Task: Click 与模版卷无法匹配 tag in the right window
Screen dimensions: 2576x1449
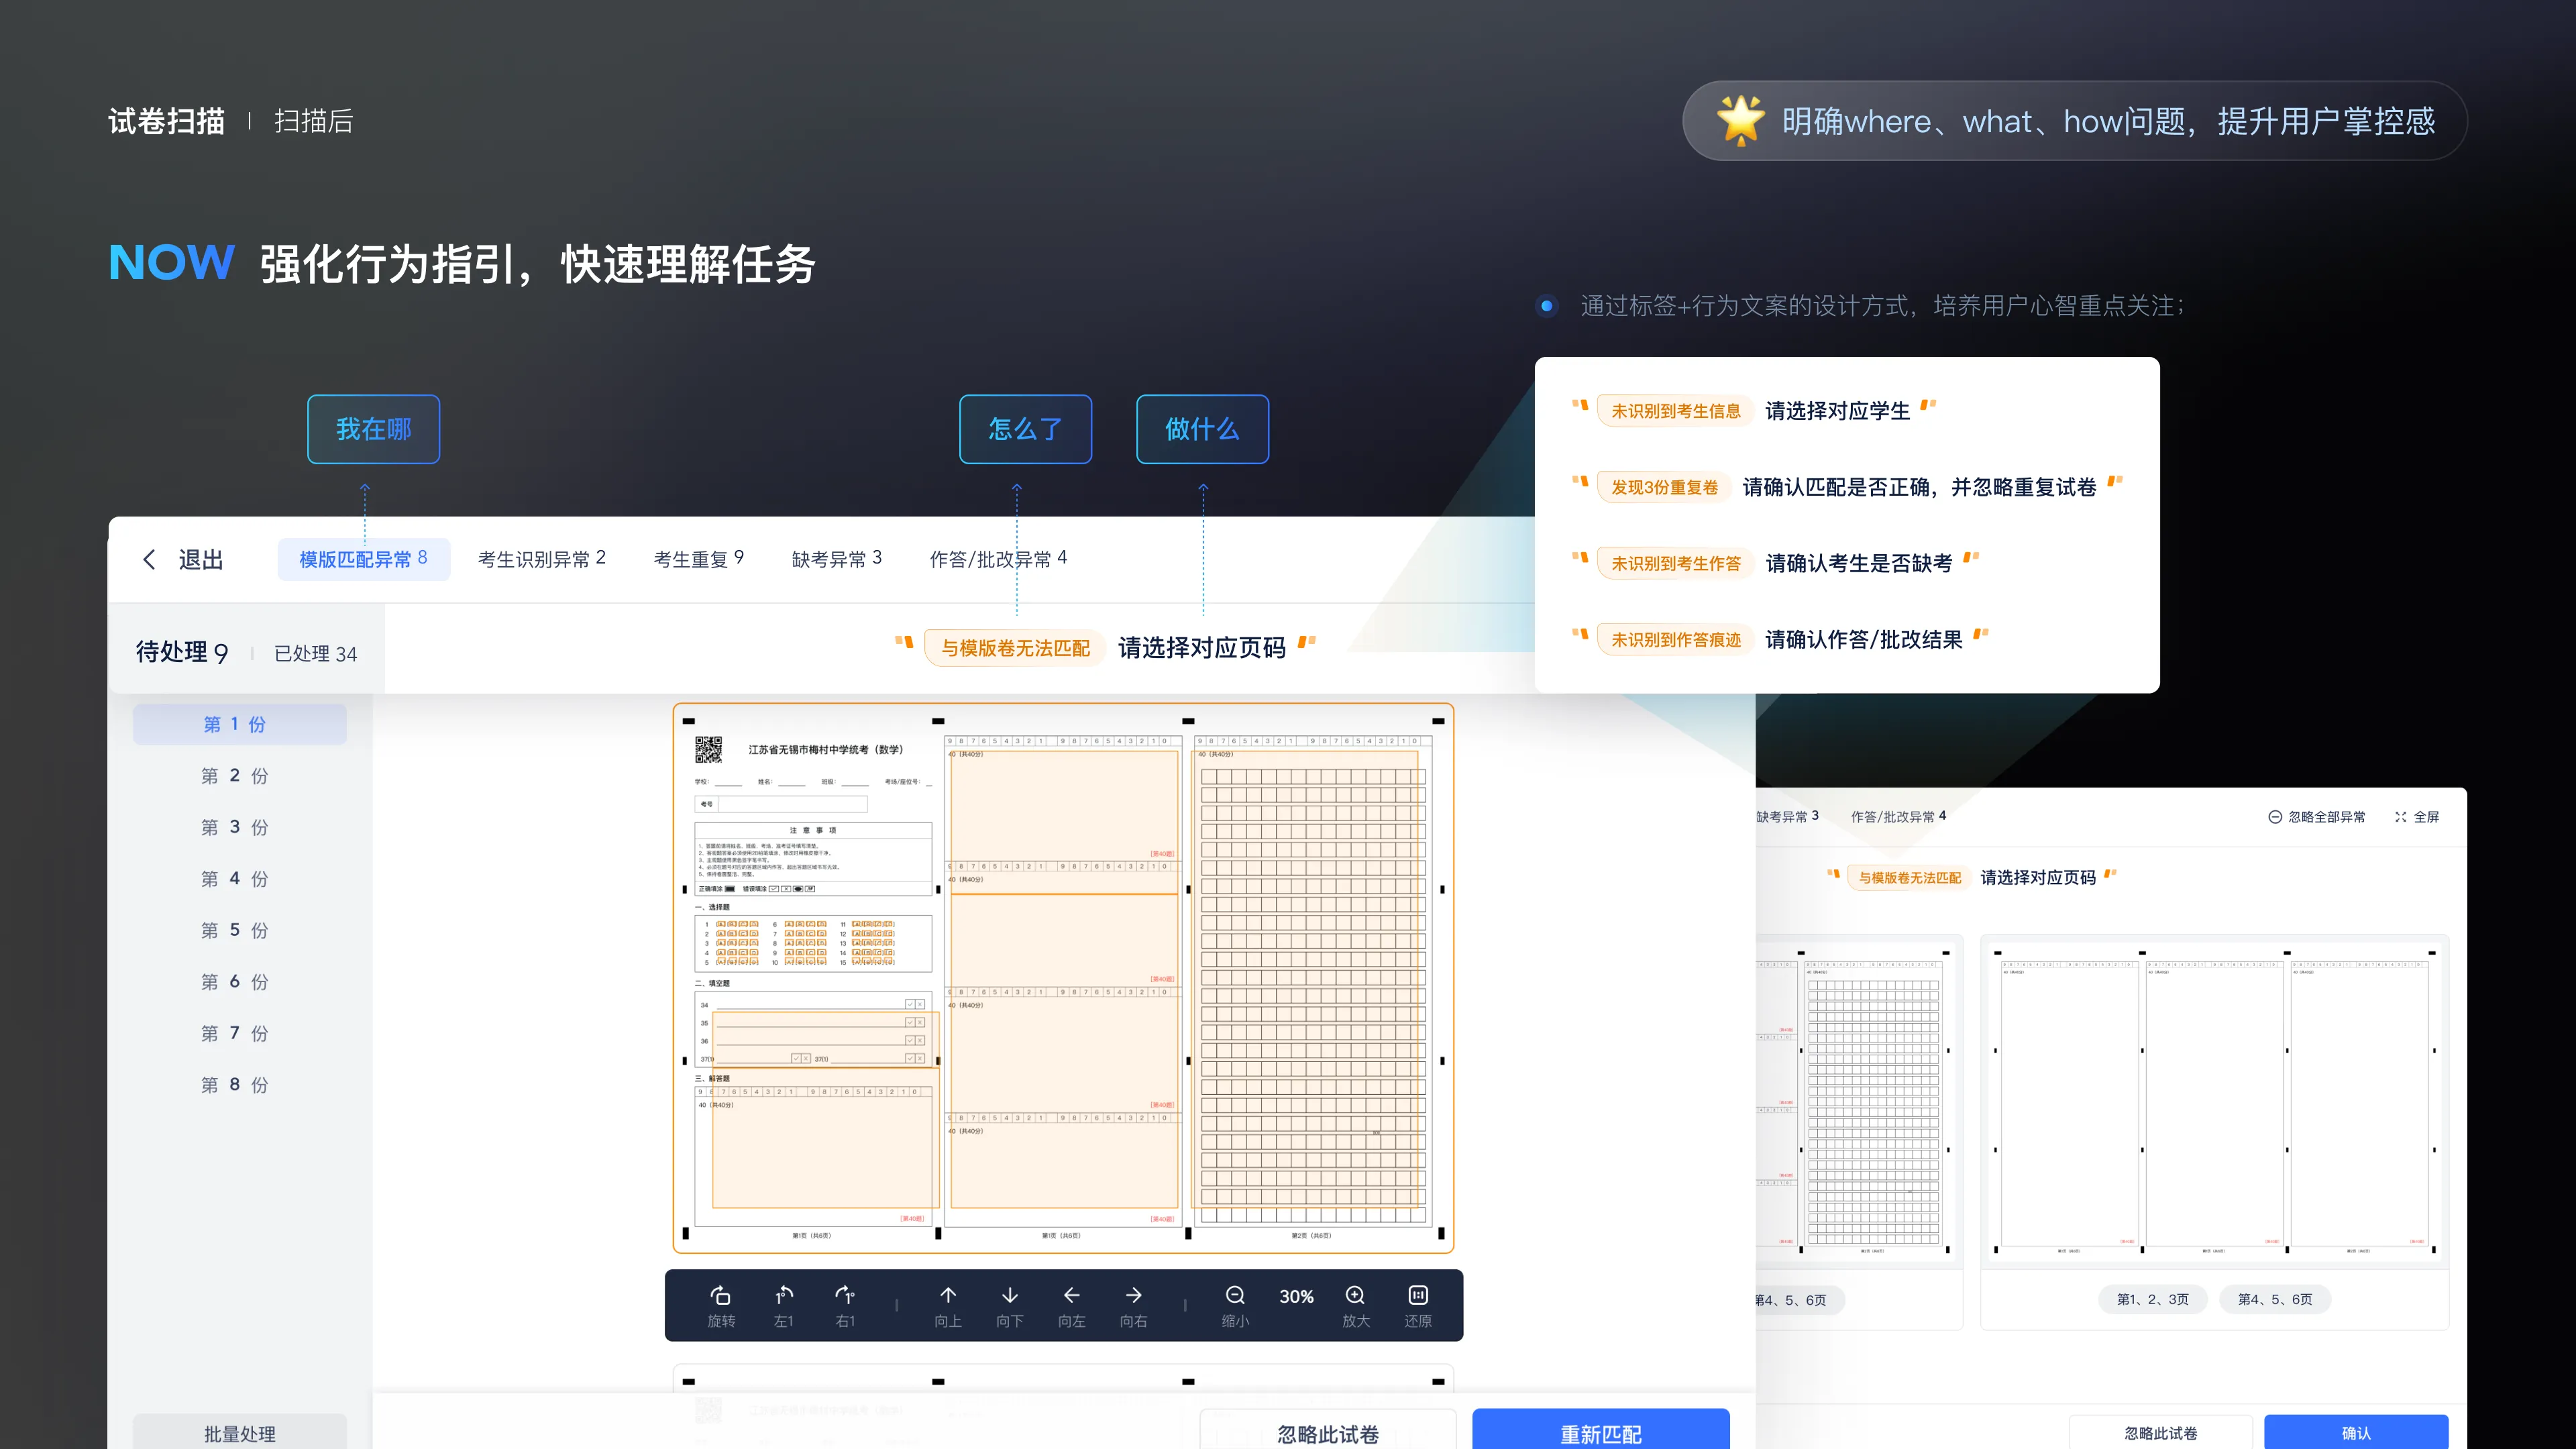Action: 1910,877
